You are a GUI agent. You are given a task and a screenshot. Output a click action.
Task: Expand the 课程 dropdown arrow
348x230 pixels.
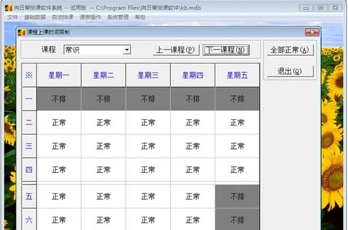(x=127, y=49)
